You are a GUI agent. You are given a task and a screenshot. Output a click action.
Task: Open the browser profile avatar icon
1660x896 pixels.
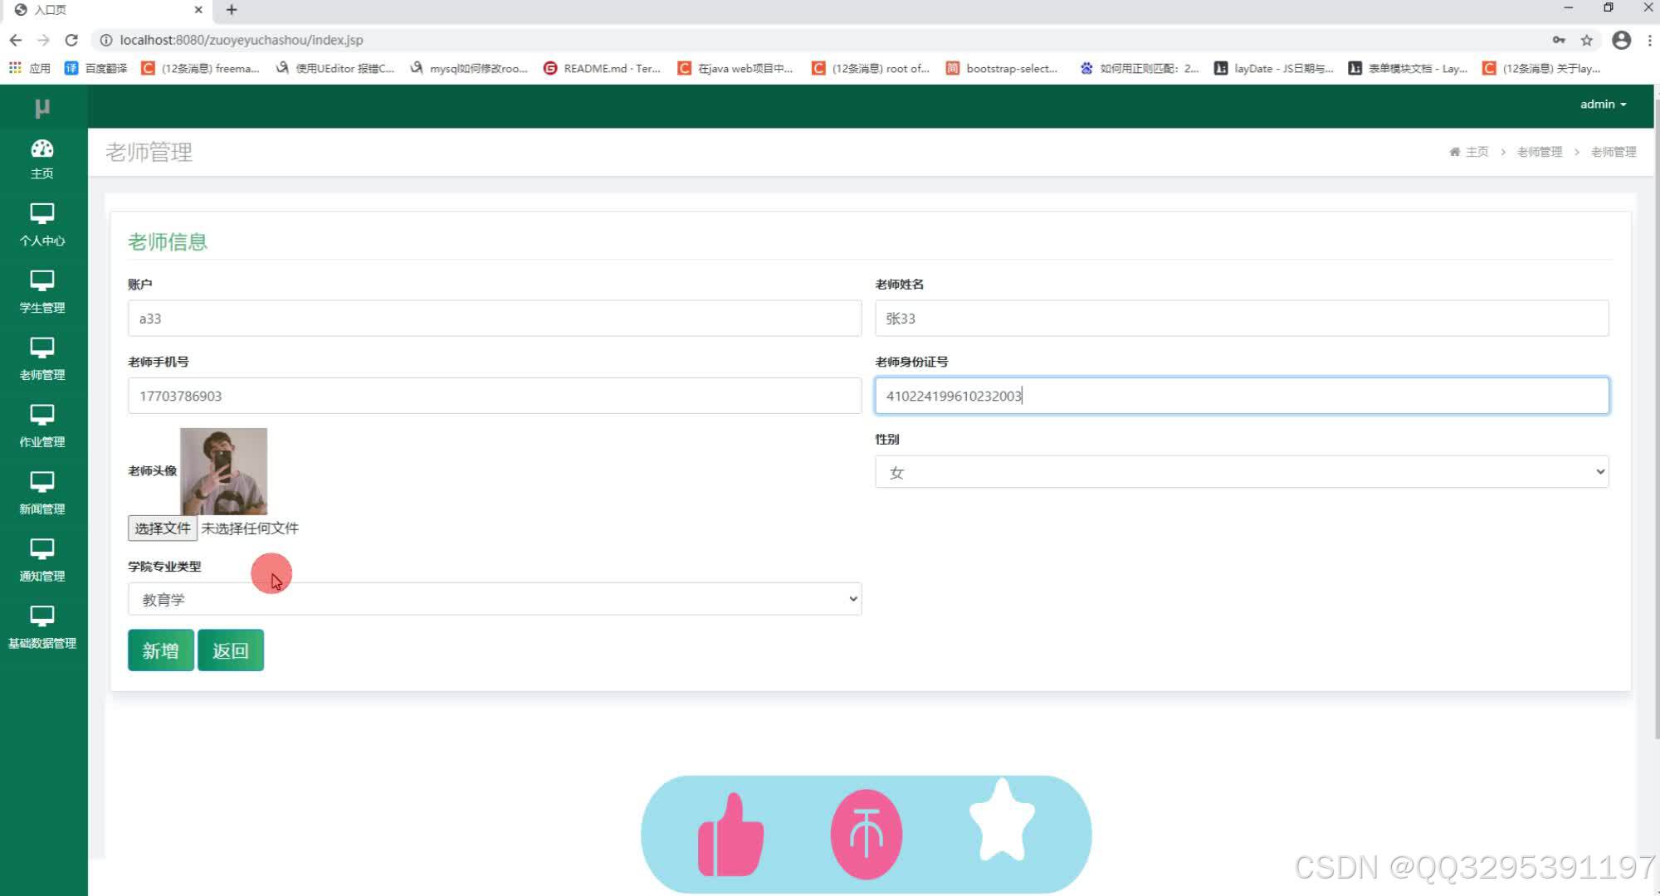click(1621, 40)
